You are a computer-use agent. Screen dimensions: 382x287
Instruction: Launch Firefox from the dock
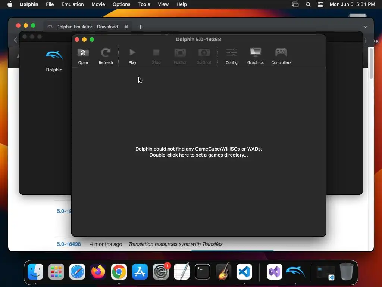pyautogui.click(x=98, y=272)
